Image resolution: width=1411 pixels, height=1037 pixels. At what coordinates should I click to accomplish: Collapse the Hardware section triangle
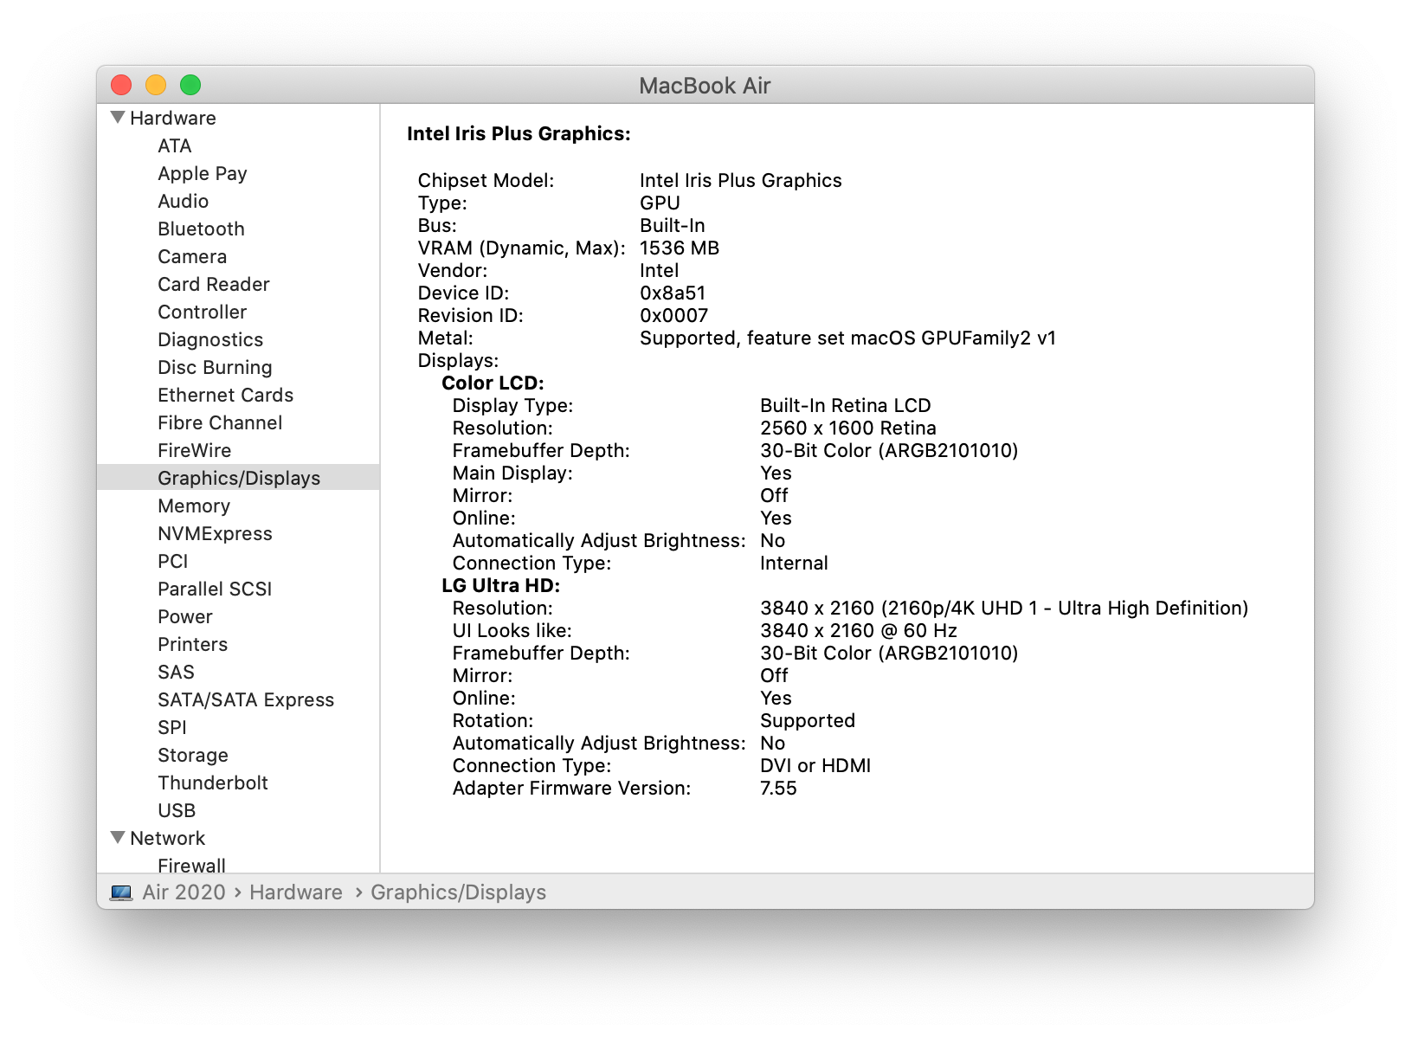pyautogui.click(x=118, y=117)
